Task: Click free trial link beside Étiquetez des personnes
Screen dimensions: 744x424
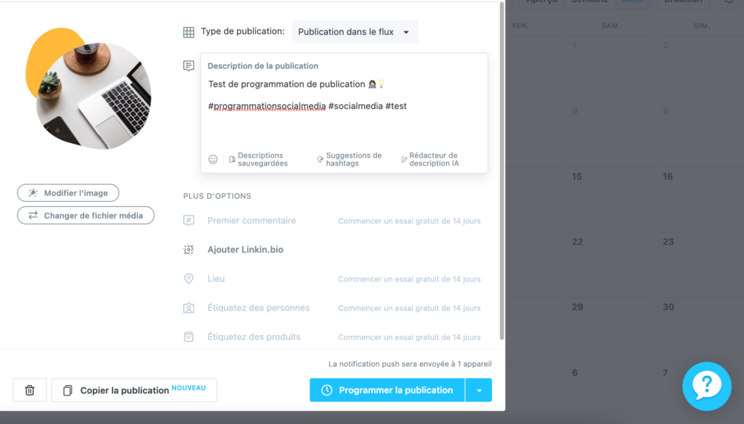Action: pos(409,309)
